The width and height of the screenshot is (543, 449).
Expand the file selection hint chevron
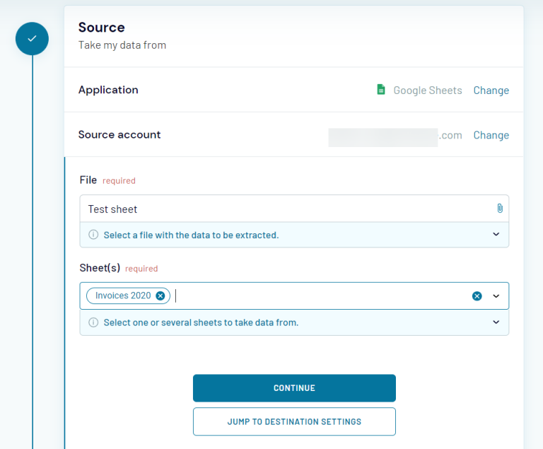[x=496, y=235]
